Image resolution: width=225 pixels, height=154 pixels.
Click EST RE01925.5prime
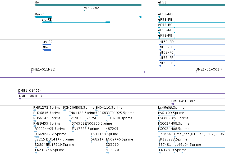(x=121, y=113)
